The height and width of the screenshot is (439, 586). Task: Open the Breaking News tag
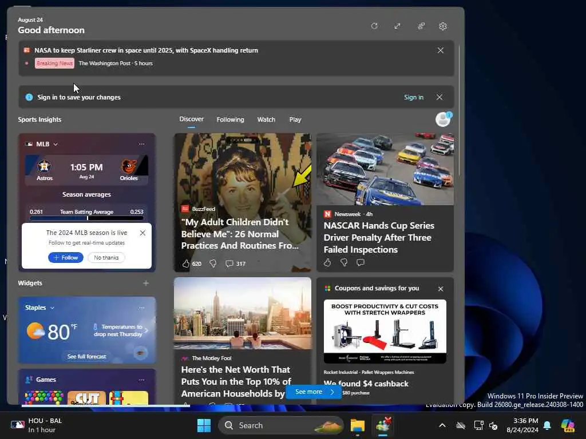(54, 63)
